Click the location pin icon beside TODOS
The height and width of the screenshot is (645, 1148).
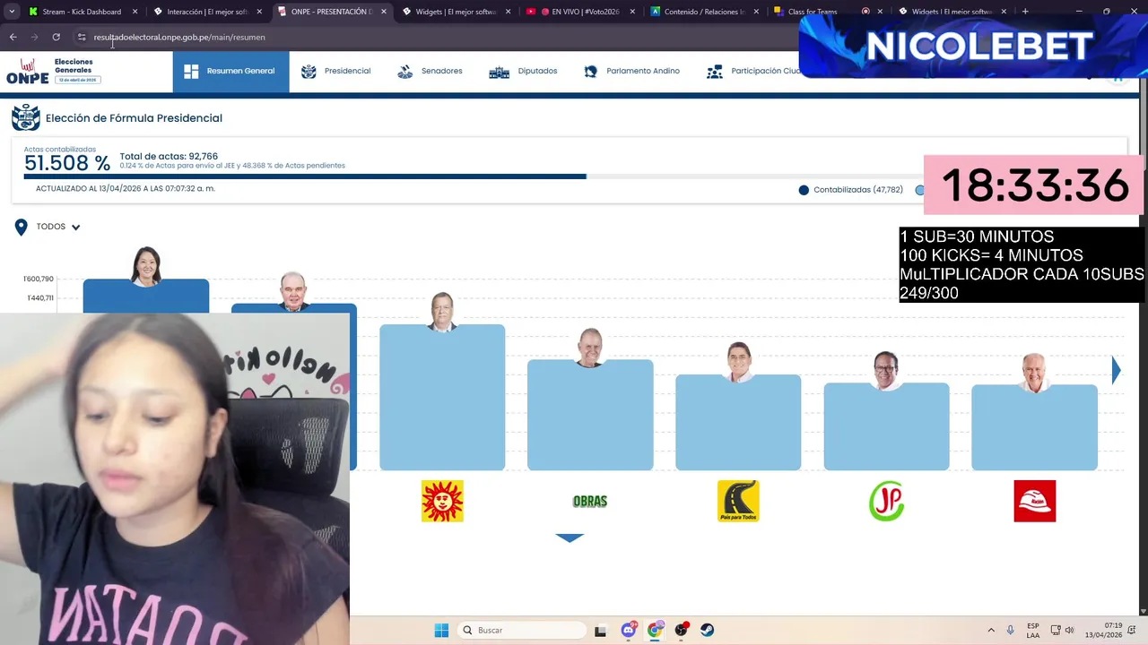(x=22, y=228)
